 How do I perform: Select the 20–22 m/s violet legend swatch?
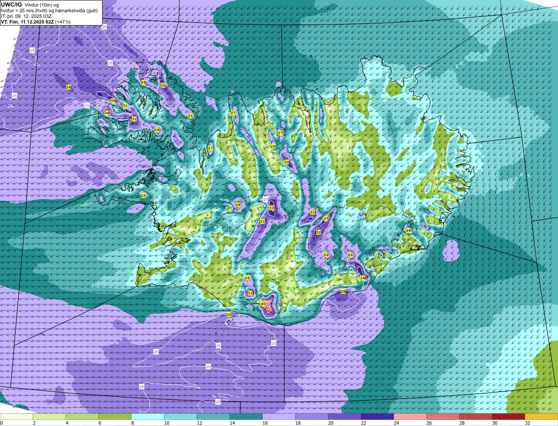coord(345,417)
